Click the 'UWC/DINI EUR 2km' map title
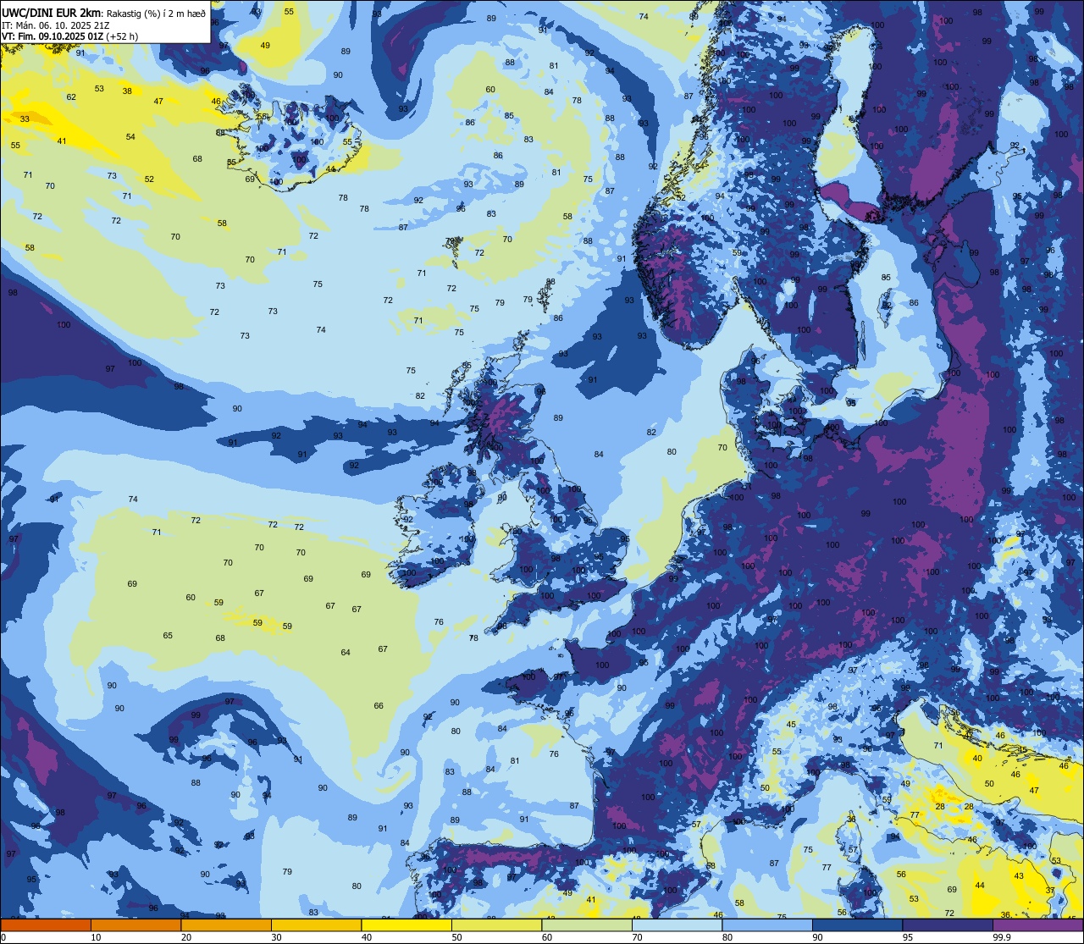Viewport: 1084px width, 944px height. click(x=52, y=11)
